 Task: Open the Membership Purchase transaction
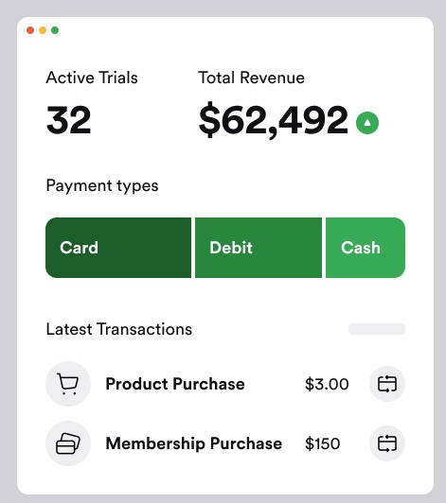[194, 443]
